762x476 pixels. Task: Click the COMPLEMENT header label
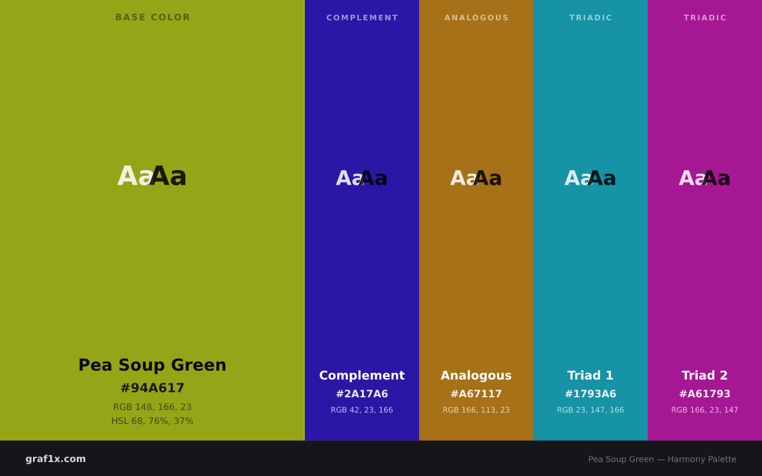click(x=362, y=18)
